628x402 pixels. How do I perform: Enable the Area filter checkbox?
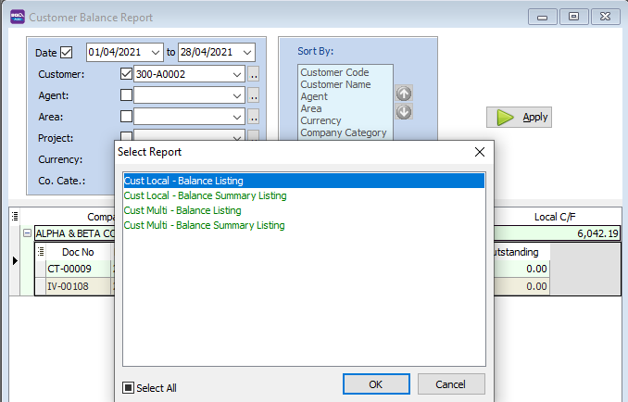(x=126, y=117)
